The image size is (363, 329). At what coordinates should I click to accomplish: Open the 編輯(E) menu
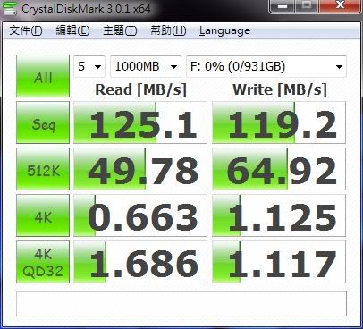coord(72,30)
